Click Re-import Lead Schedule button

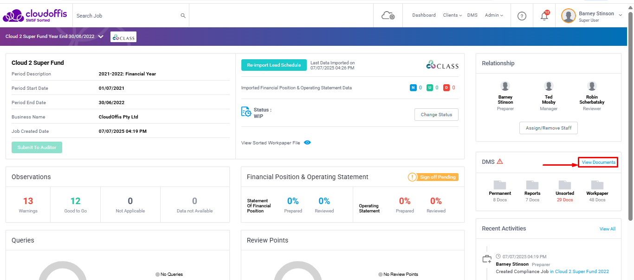pyautogui.click(x=274, y=65)
